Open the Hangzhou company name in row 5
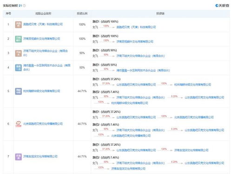This screenshot has height=174, width=232. [41, 91]
